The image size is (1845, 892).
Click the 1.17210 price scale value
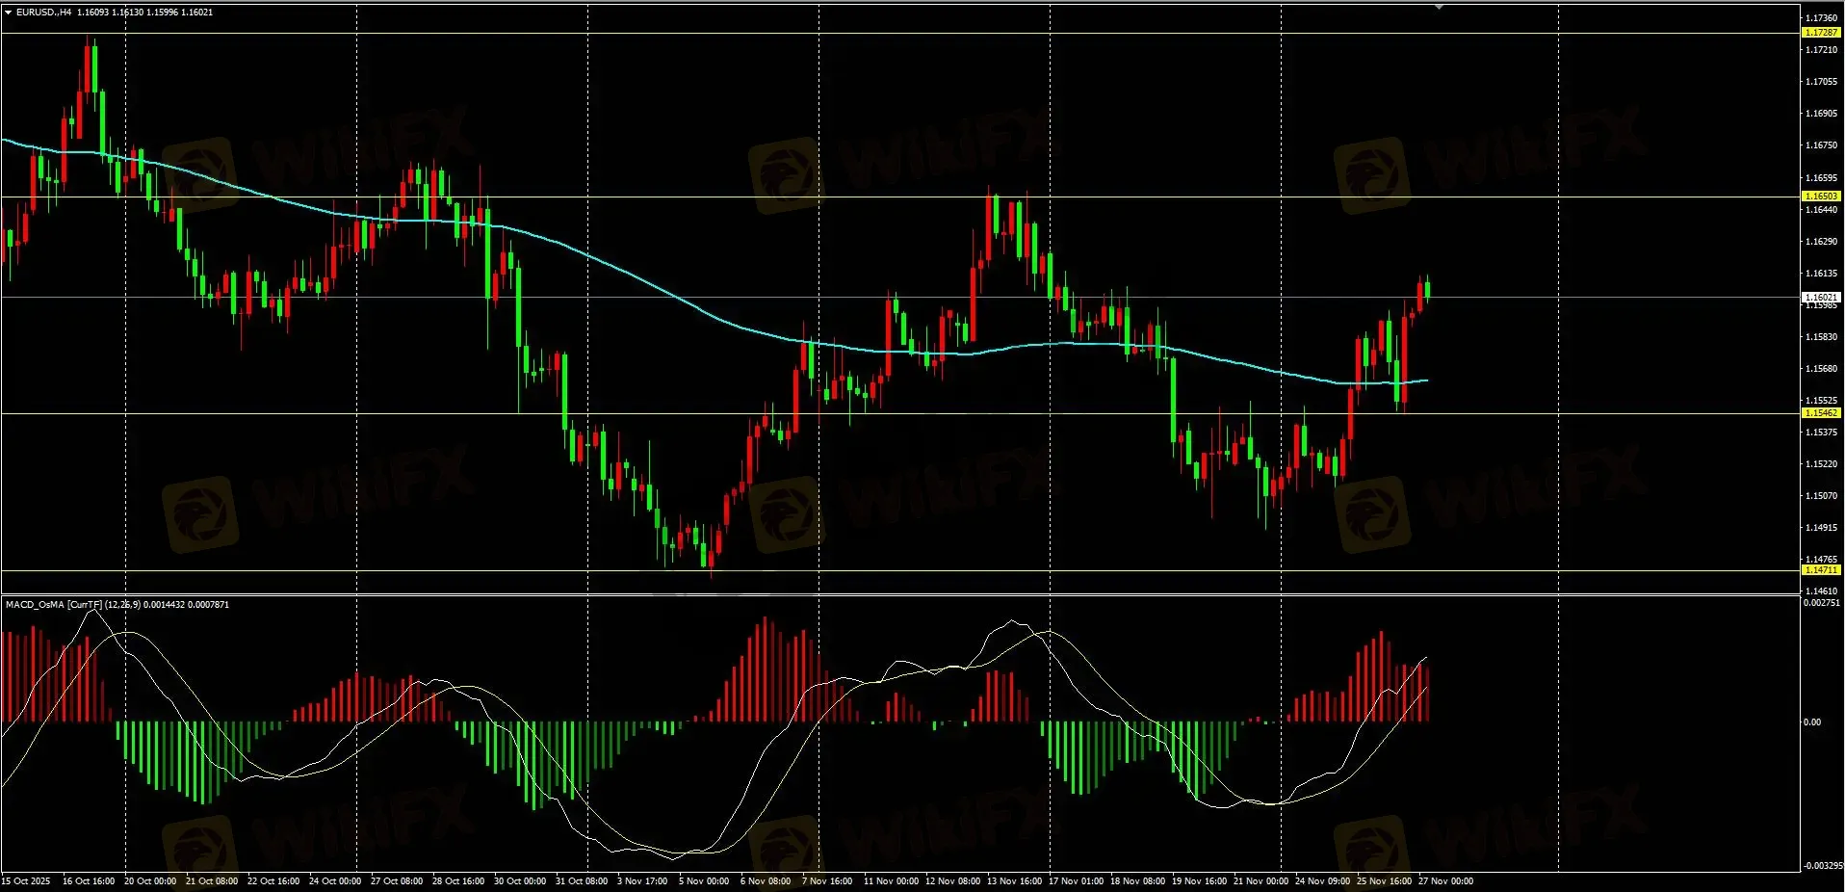[x=1821, y=50]
